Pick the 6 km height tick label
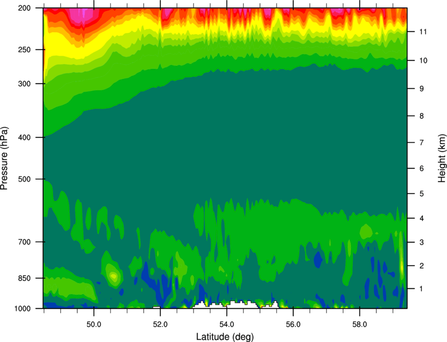 [x=422, y=168]
